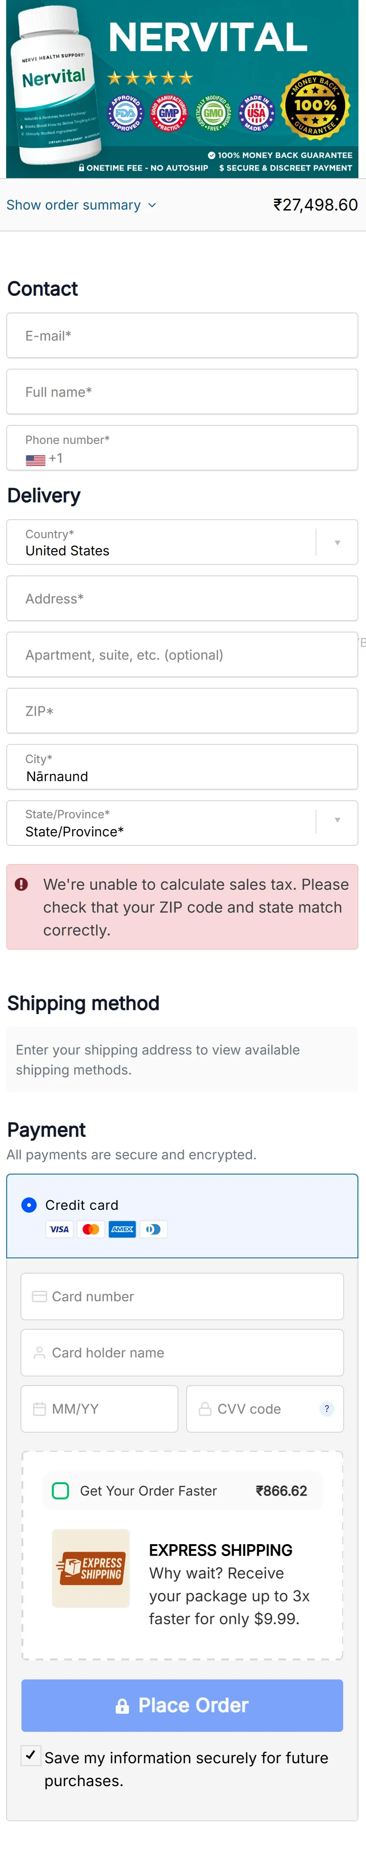Click the person icon in Card holder field
Screen dimensions: 366x1849
(x=40, y=1352)
